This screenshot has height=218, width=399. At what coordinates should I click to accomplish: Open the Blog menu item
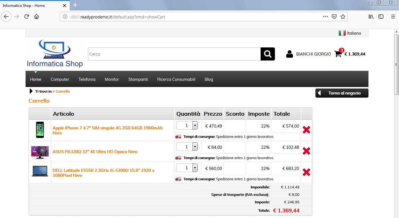(209, 79)
